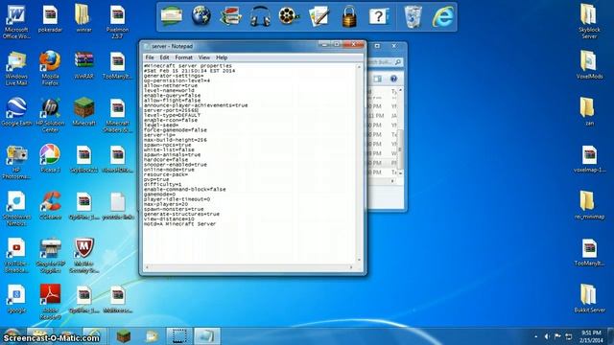The image size is (614, 345).
Task: Place cursor on the max-players=20 line
Action: 166,204
